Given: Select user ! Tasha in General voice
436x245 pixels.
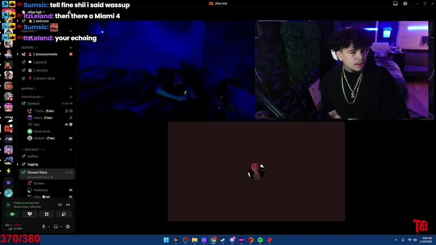Looking at the screenshot, I should click(x=50, y=111).
